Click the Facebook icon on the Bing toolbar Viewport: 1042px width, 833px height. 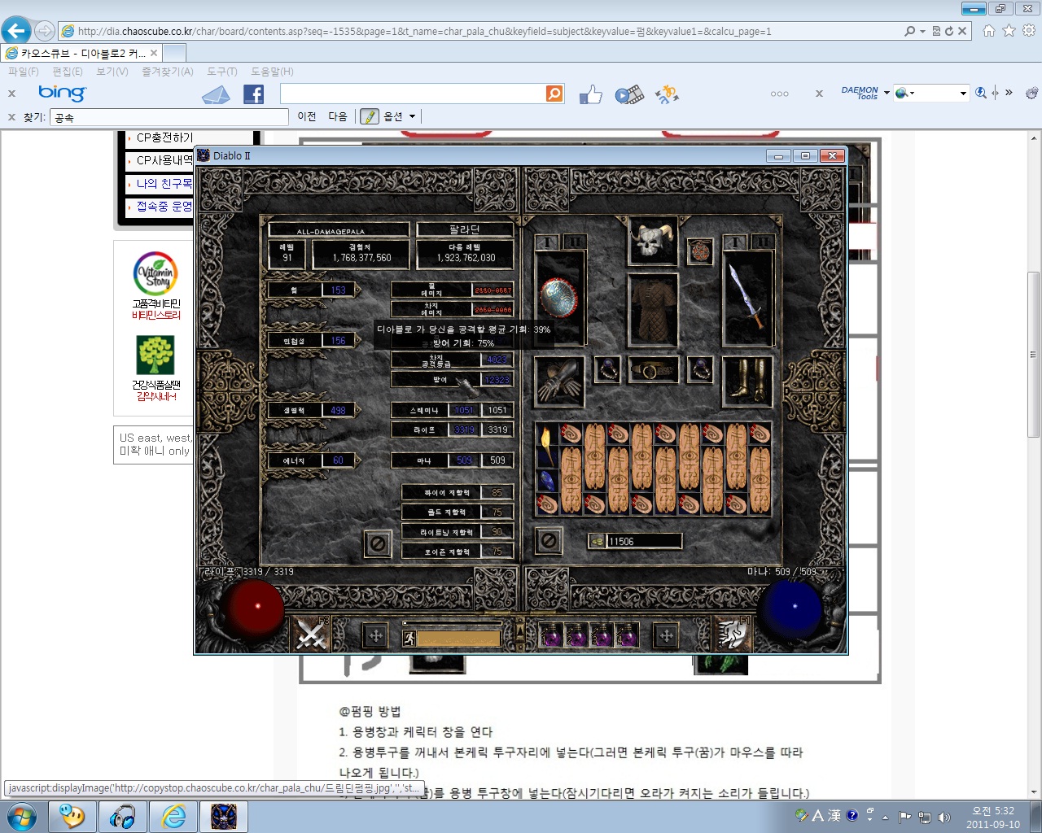(253, 94)
